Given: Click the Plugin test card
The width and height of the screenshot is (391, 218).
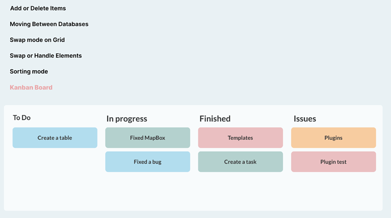Looking at the screenshot, I should click(x=333, y=162).
